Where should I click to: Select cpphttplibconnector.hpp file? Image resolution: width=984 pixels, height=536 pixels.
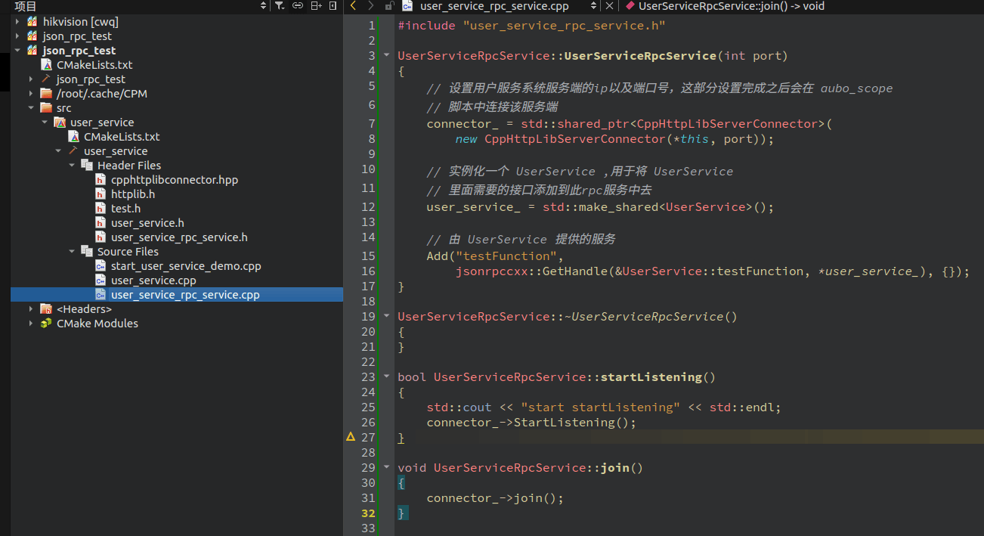[175, 180]
